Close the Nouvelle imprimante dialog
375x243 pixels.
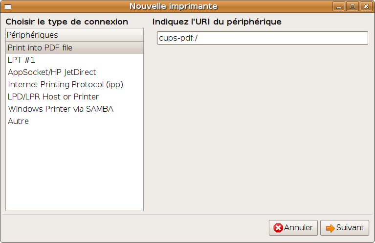pyautogui.click(x=365, y=6)
